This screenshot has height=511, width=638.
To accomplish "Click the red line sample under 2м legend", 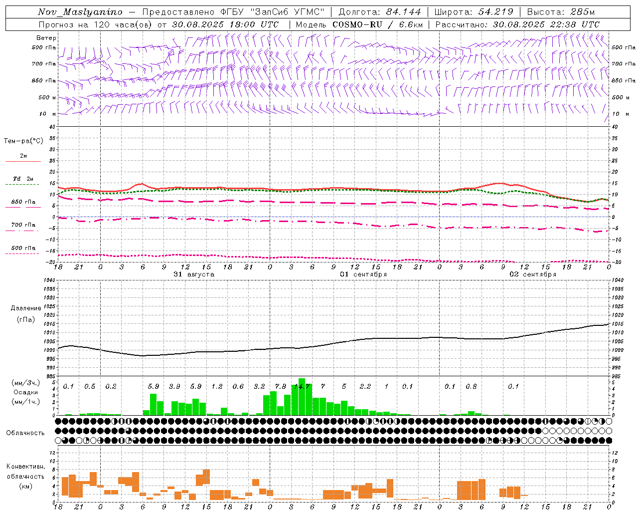I will coord(23,161).
